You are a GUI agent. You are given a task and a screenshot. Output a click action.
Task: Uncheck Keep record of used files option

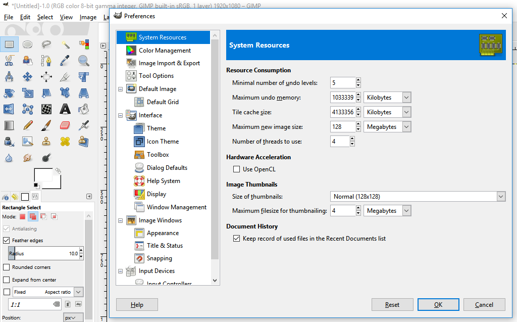tap(236, 239)
